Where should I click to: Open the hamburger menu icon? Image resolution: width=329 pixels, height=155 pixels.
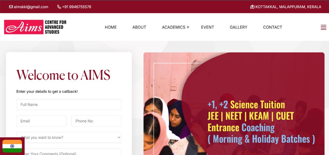323,27
